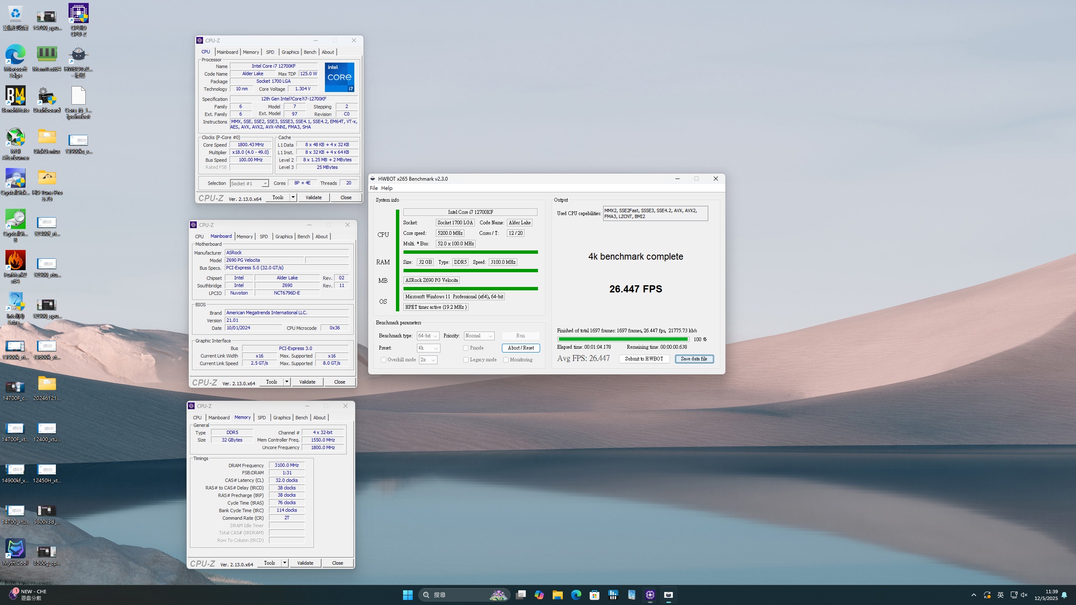Click the taskbar search box

pos(464,595)
